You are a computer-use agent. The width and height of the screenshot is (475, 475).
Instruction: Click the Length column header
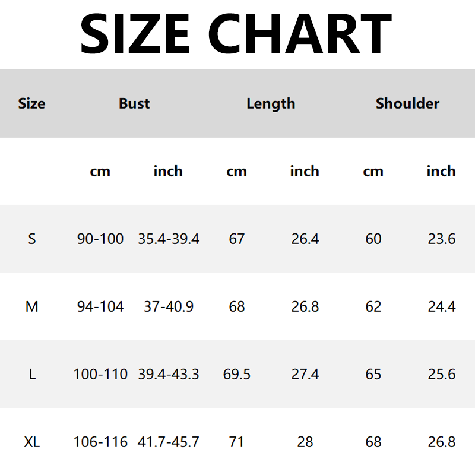[271, 103]
